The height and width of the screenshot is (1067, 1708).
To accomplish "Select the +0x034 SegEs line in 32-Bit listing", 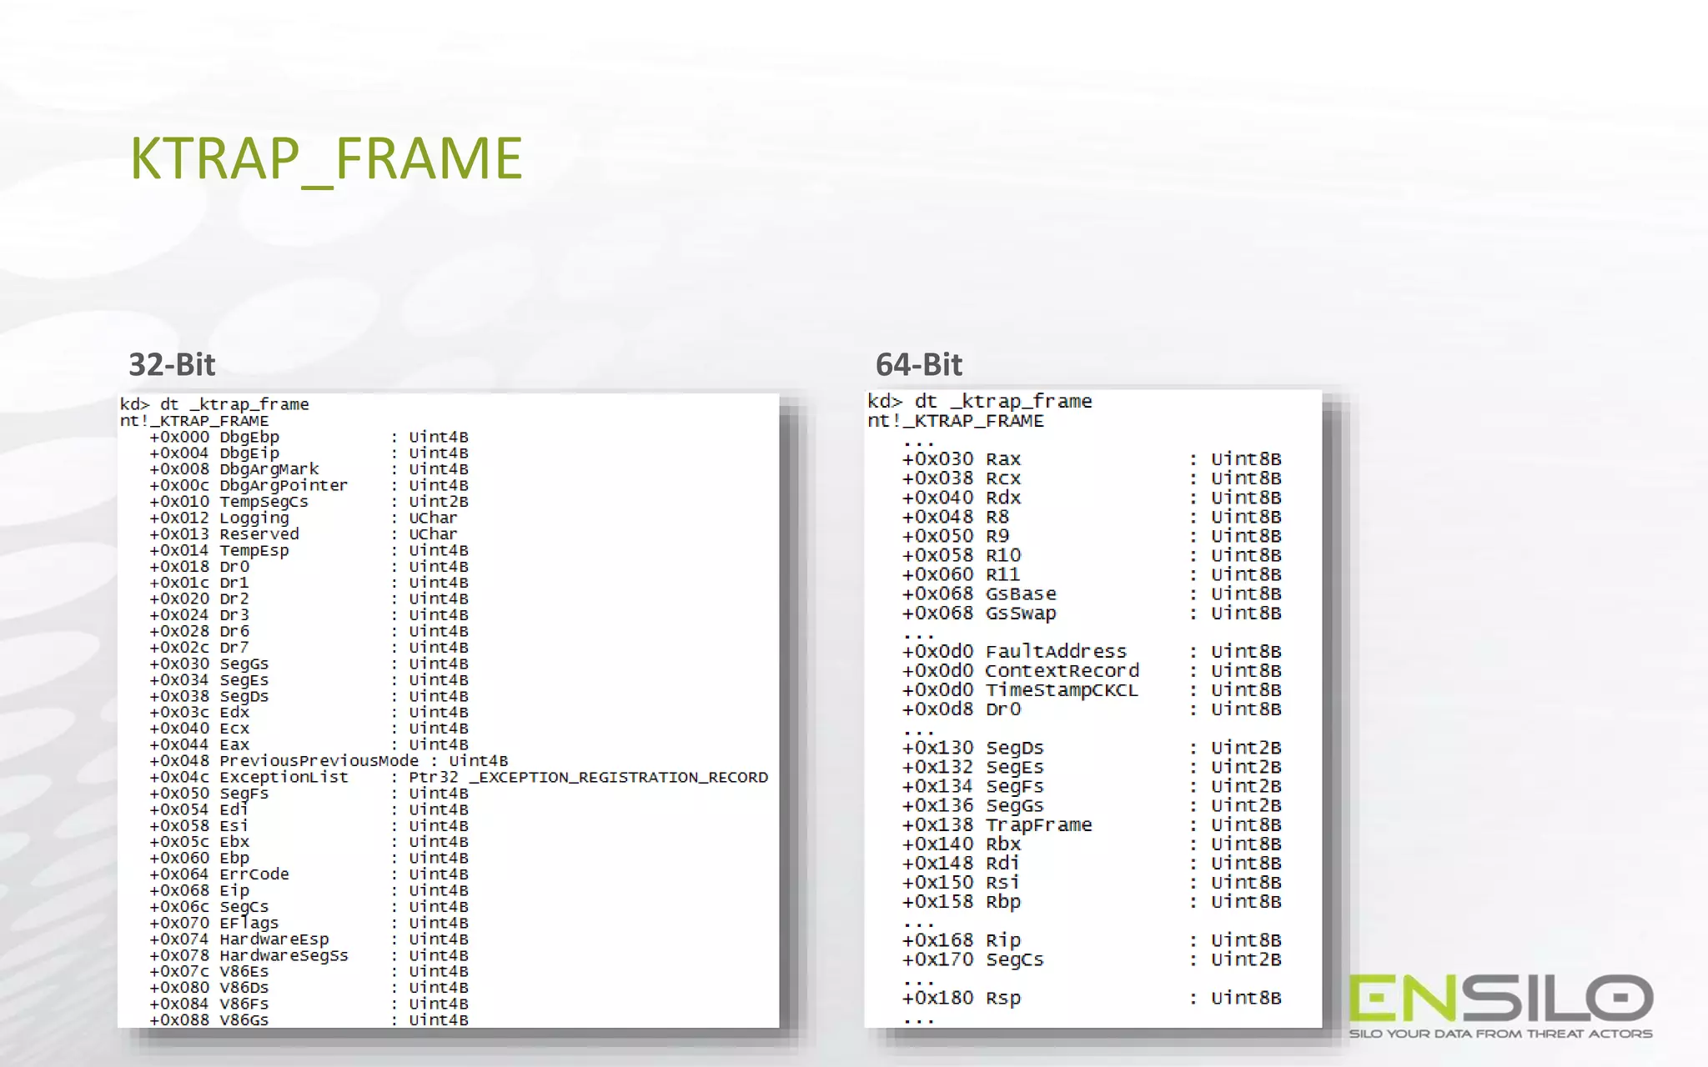I will click(309, 680).
